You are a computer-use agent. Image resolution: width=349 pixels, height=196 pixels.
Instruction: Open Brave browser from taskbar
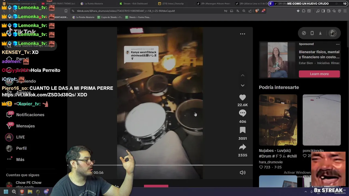pyautogui.click(x=22, y=192)
